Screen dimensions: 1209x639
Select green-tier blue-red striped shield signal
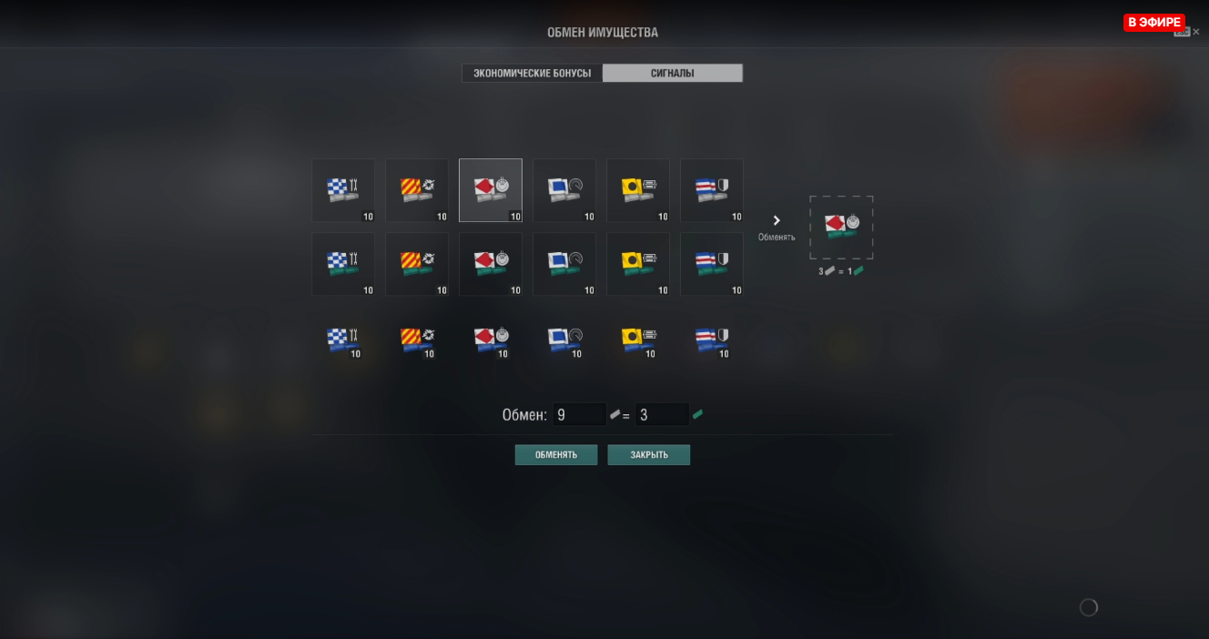tap(712, 264)
